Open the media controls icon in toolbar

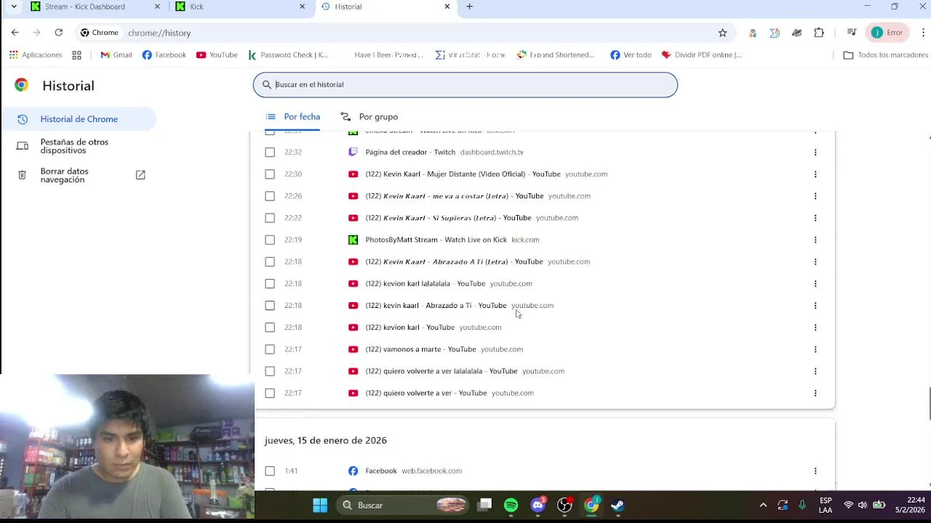coord(851,33)
